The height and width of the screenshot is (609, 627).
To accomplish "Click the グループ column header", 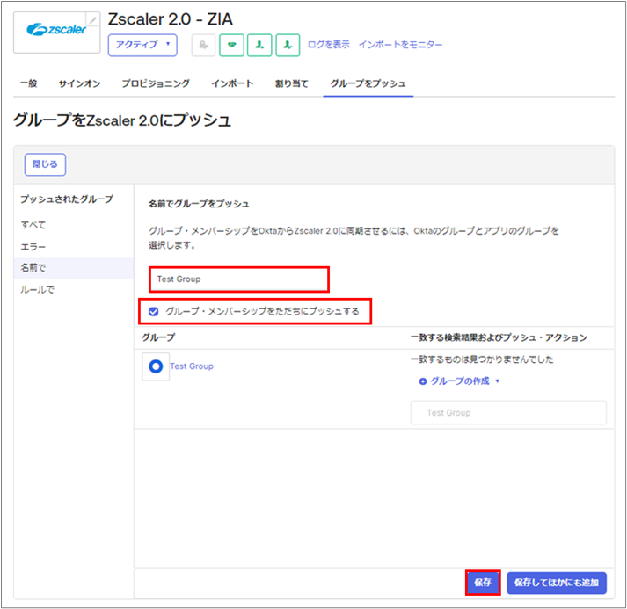I will click(158, 337).
